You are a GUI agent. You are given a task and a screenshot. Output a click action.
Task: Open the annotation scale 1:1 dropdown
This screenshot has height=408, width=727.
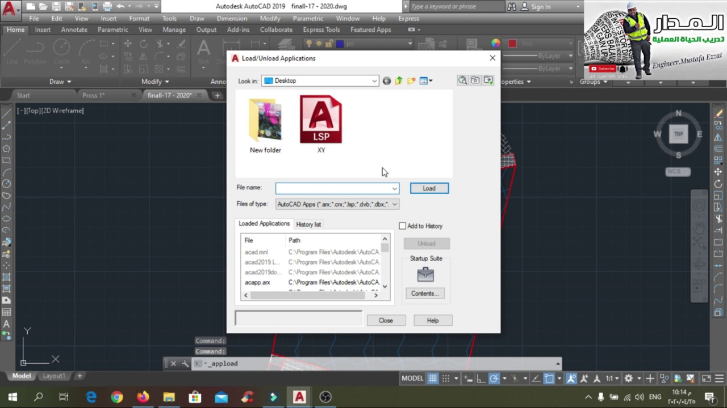pos(612,379)
